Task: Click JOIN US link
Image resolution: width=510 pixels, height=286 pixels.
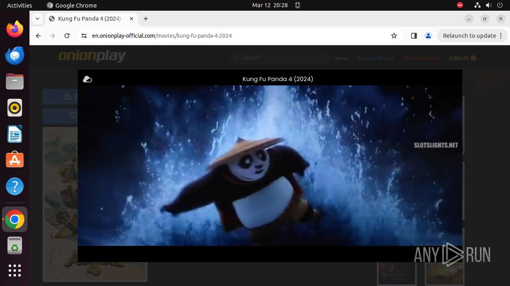Action: 462,58
